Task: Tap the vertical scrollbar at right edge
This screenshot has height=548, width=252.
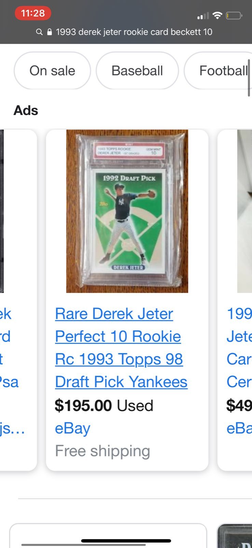Action: [249, 78]
